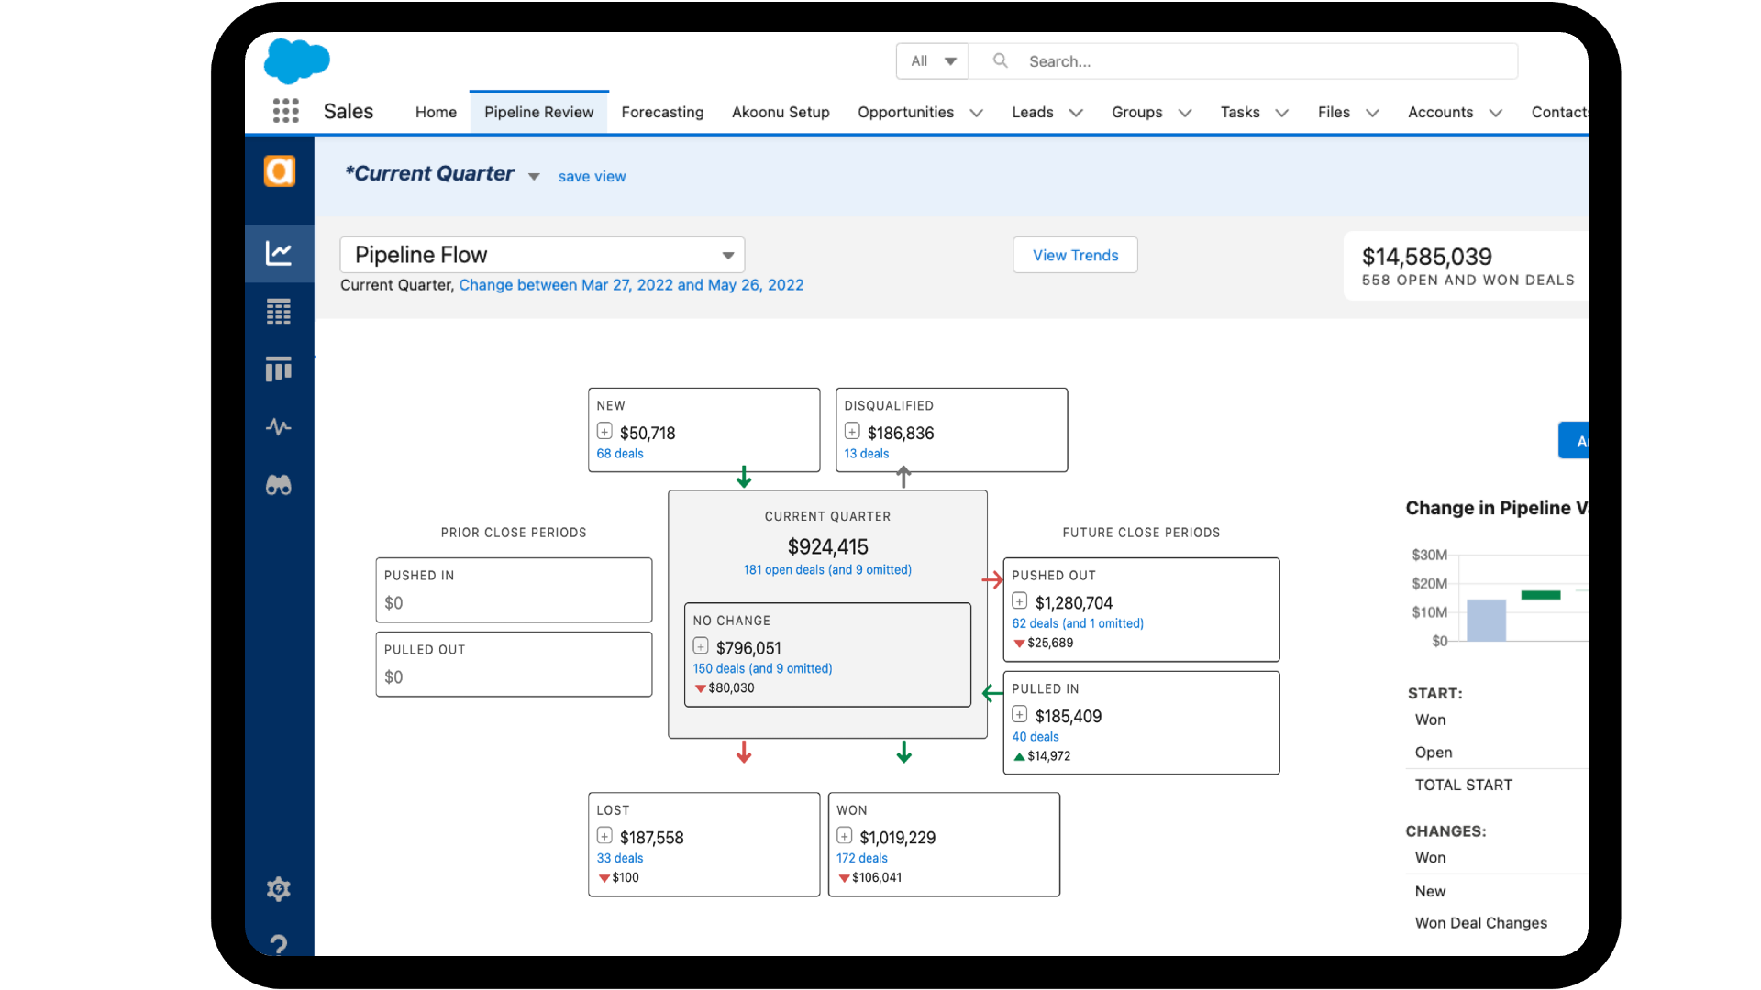Open the Current Quarter view dropdown arrow
Image resolution: width=1761 pixels, height=990 pixels.
[x=534, y=177]
